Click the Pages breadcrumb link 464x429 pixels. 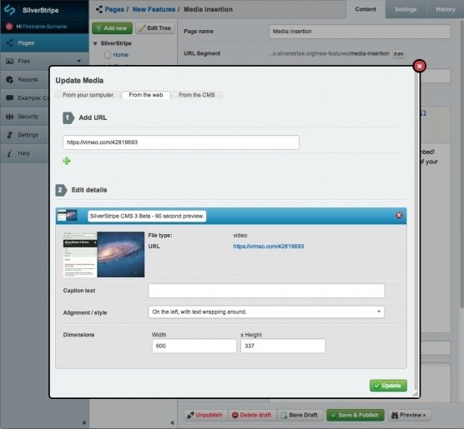click(114, 9)
